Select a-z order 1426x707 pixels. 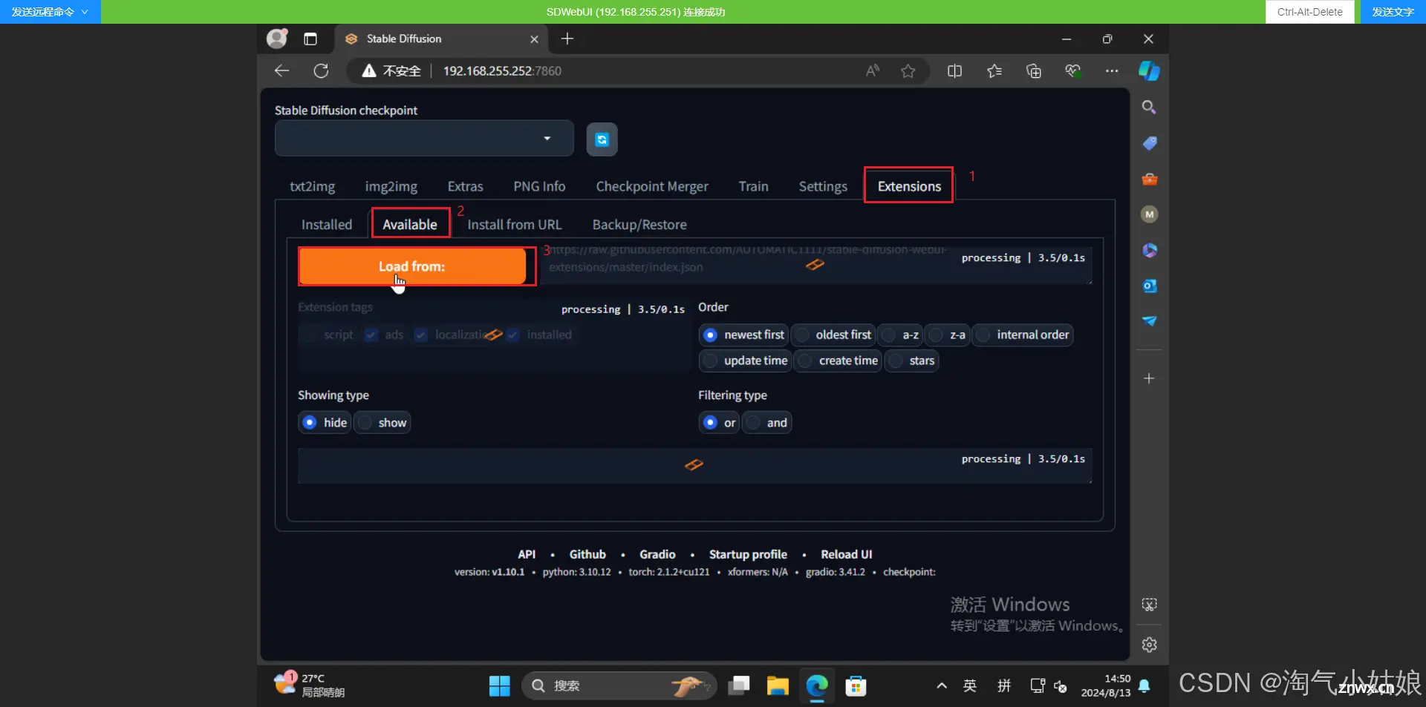coord(900,335)
